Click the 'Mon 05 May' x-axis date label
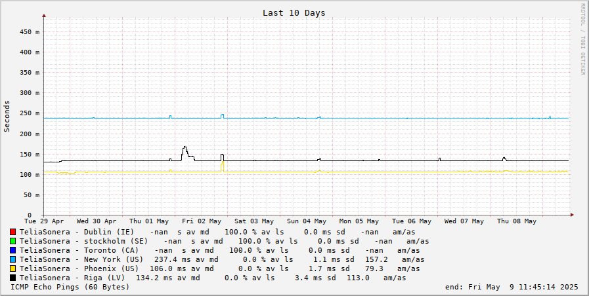The height and width of the screenshot is (296, 589). pyautogui.click(x=359, y=221)
